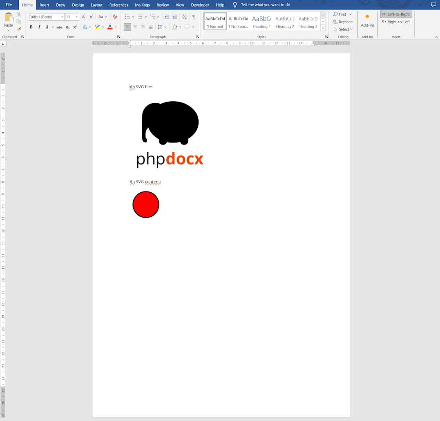Apply text effects and typography
Viewport: 440px width, 421px height.
(85, 27)
